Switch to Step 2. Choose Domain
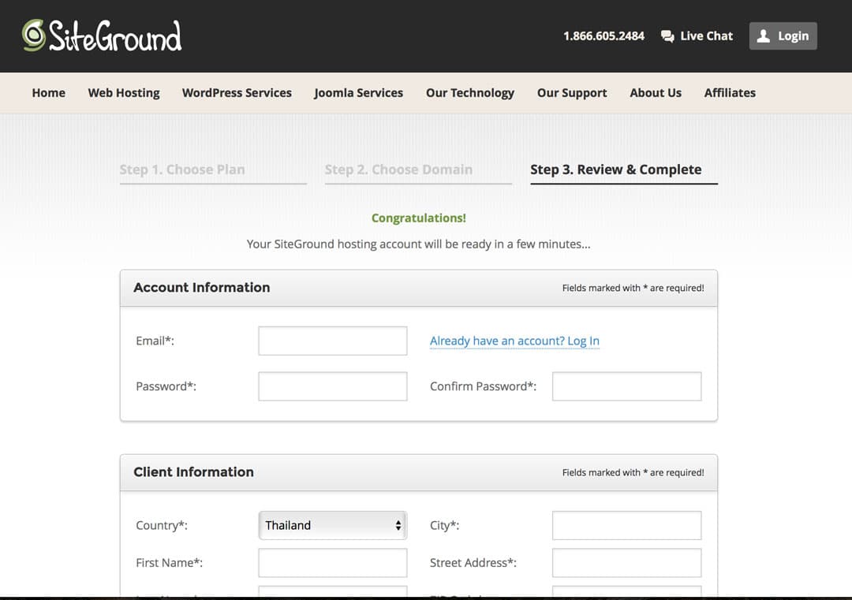The image size is (852, 600). [x=398, y=169]
